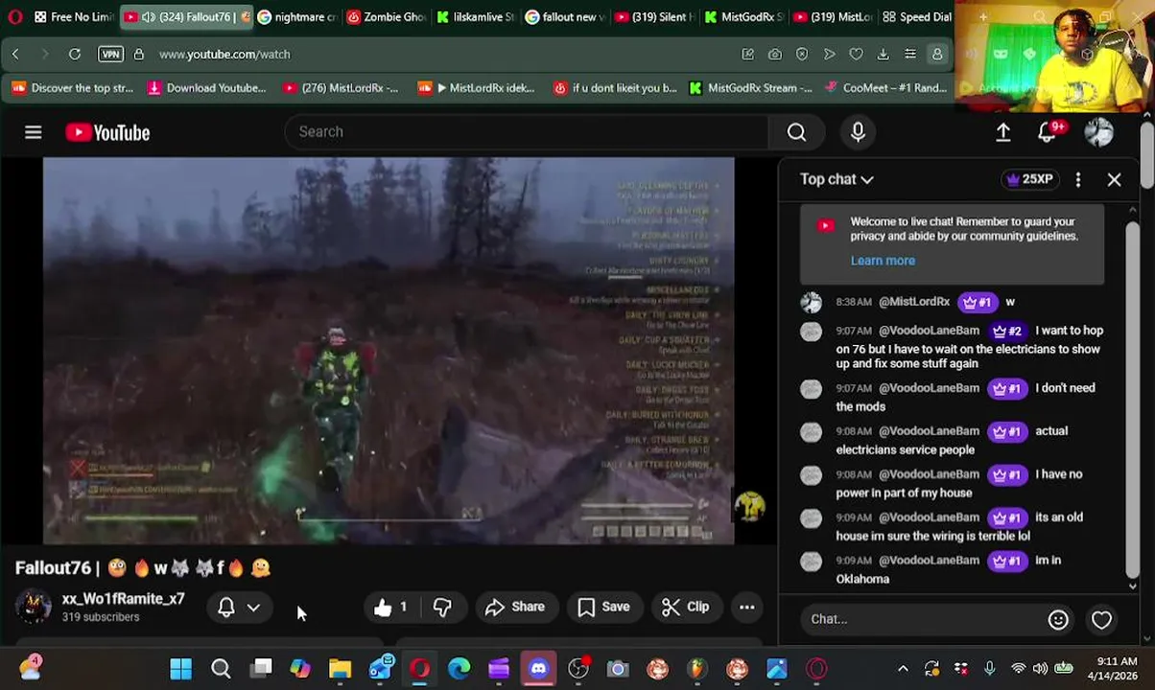The image size is (1155, 690).
Task: Open the Opera menu logo
Action: click(x=13, y=17)
